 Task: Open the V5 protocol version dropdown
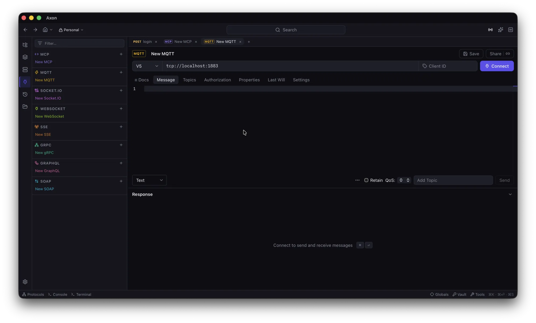[147, 66]
